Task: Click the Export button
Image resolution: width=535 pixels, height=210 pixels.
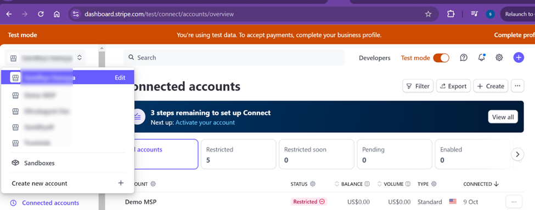Action: click(453, 86)
